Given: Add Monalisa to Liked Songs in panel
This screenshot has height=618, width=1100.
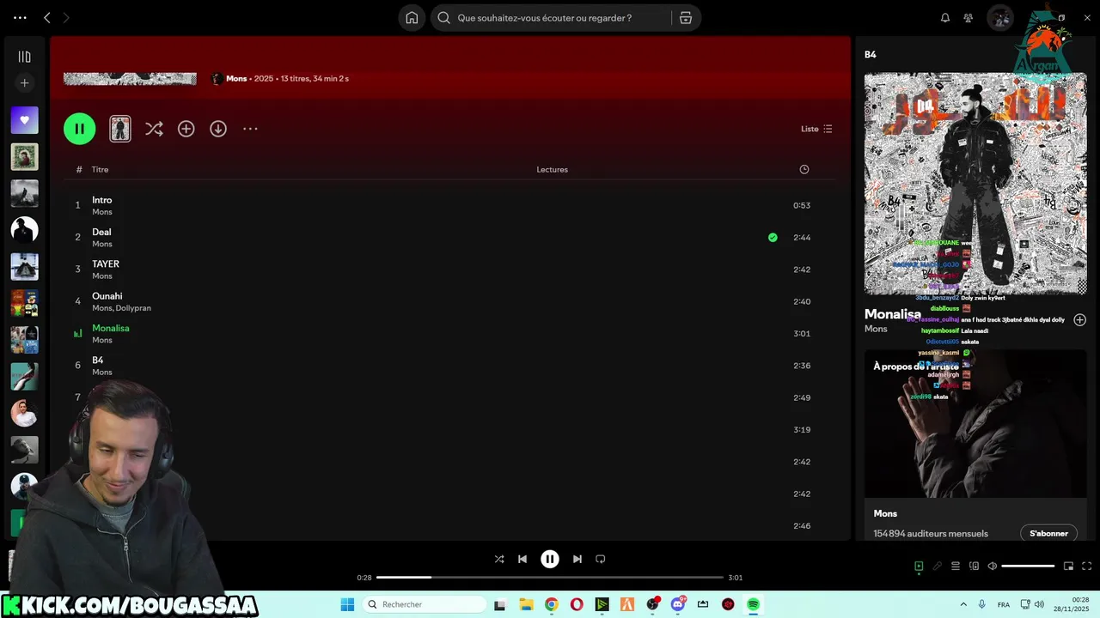Looking at the screenshot, I should [x=1080, y=320].
